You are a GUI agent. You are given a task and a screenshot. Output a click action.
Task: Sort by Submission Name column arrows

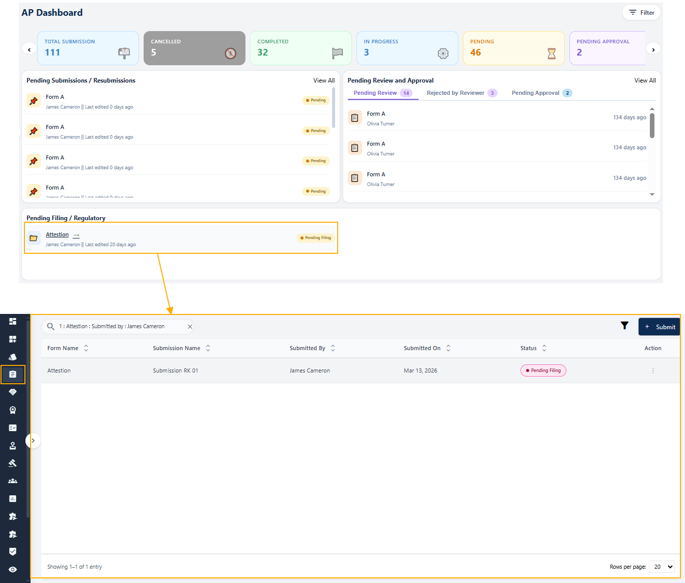pos(208,348)
